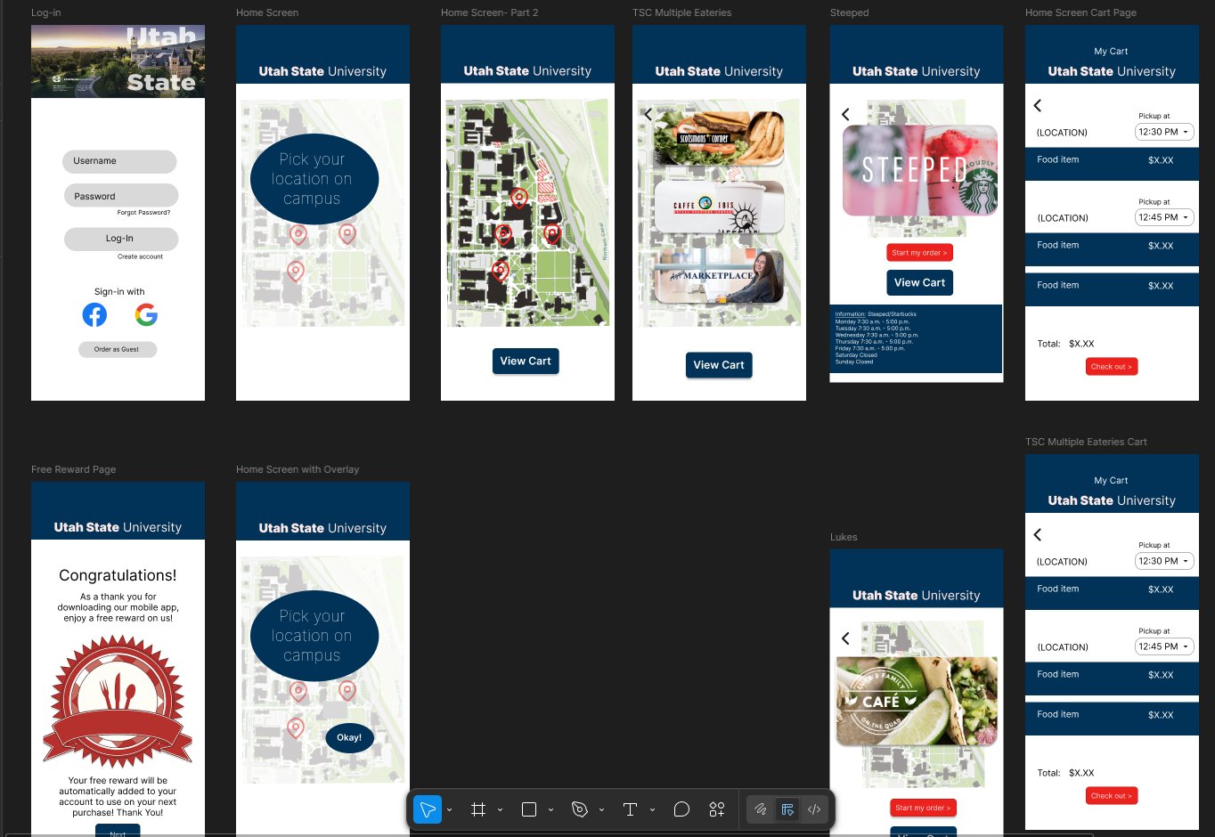The width and height of the screenshot is (1215, 837).
Task: Click the Password input field
Action: tap(121, 196)
